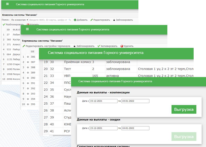This screenshot has height=147, width=206.
Task: Click the pencil Редактировать icon in the clients toolbar
Action: pyautogui.click(x=92, y=20)
